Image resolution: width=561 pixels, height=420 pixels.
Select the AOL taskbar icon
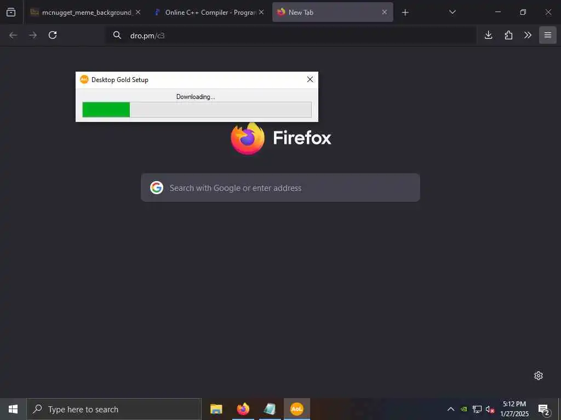296,409
